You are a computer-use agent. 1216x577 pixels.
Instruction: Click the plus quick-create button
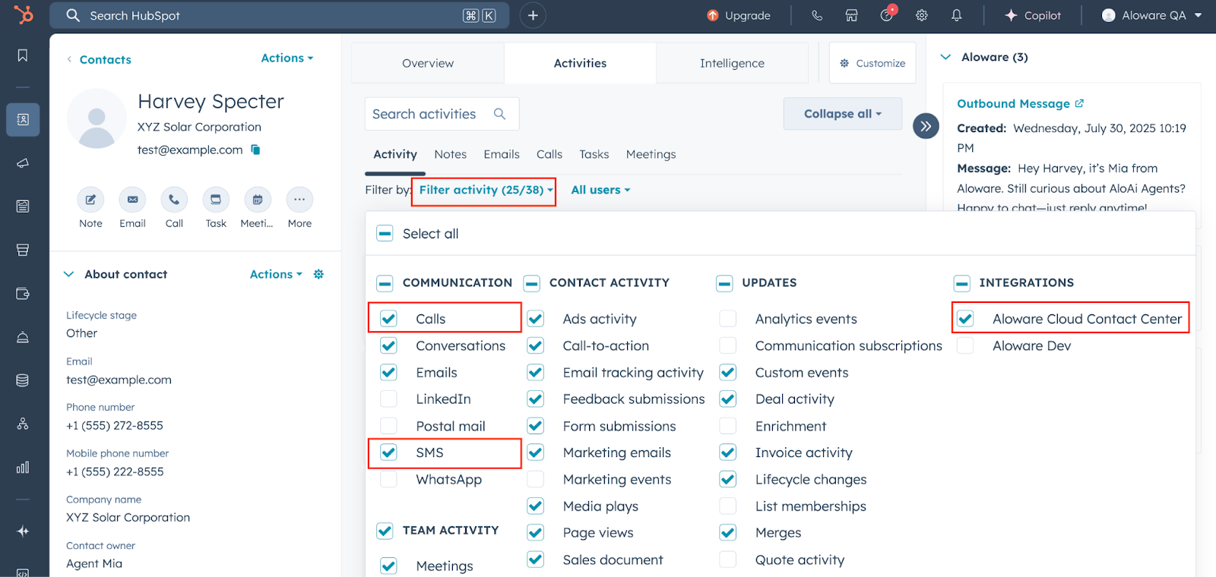point(533,15)
